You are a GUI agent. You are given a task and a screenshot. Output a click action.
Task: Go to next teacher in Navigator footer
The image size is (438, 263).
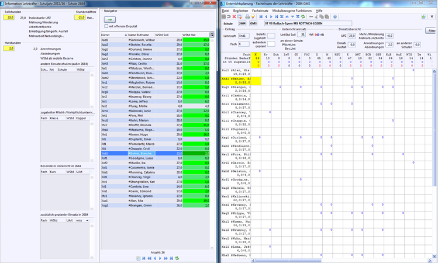160,258
